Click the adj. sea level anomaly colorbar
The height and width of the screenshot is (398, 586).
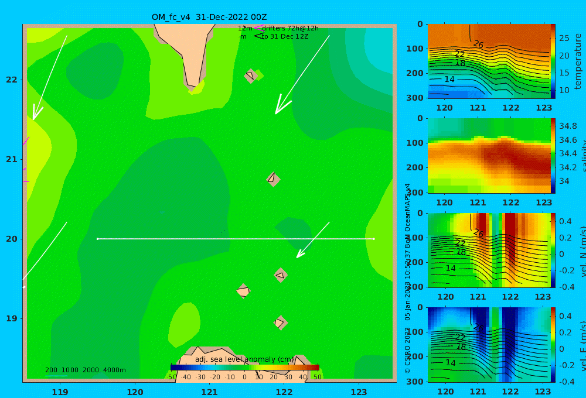point(245,368)
